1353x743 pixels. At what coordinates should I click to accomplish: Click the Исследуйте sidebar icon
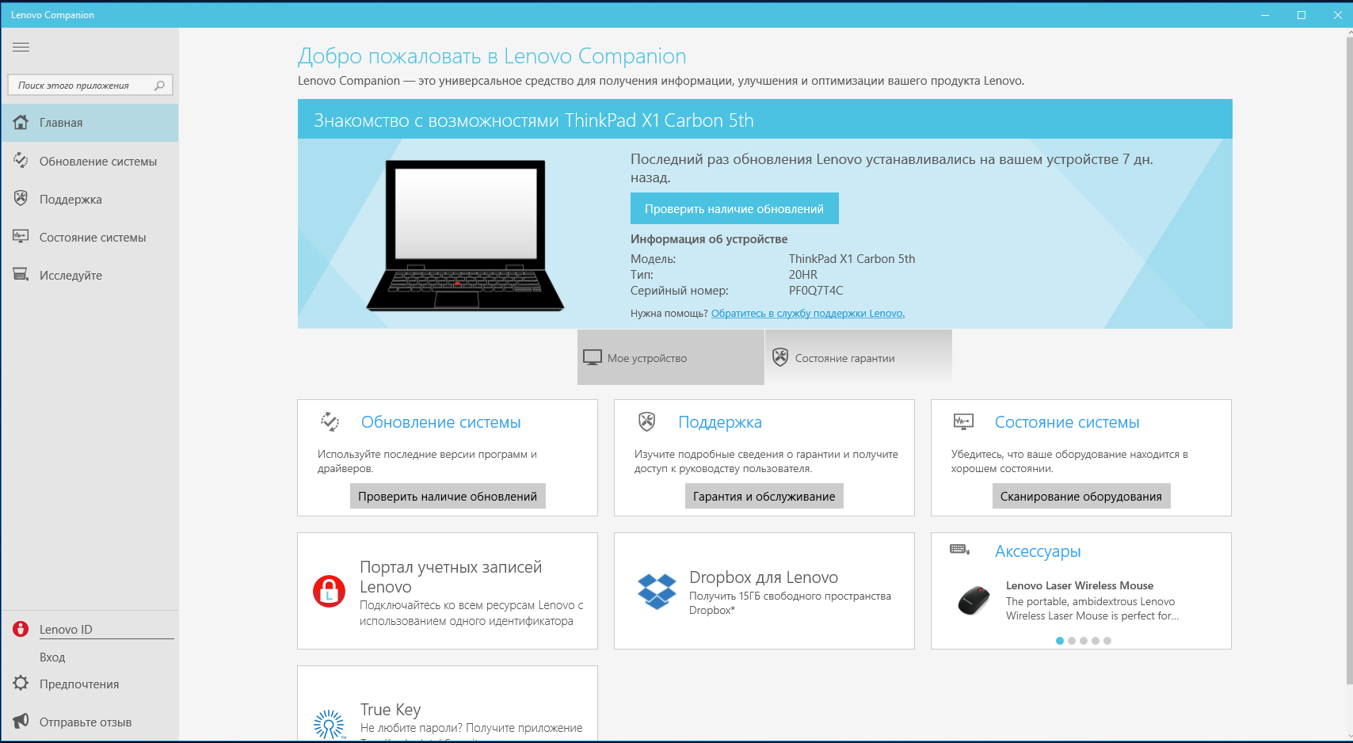(x=21, y=275)
